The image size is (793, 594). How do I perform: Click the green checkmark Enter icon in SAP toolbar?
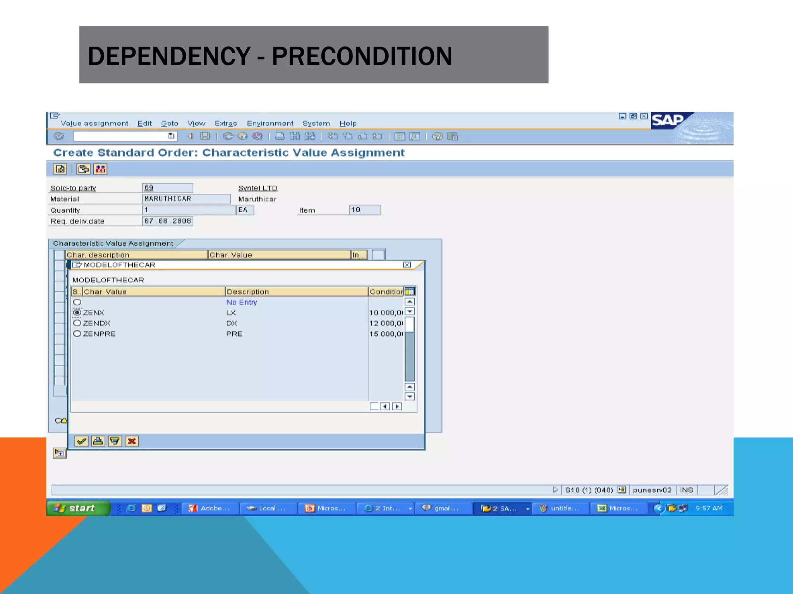click(59, 136)
